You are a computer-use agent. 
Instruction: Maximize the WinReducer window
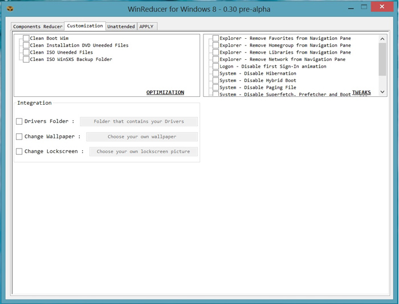[364, 7]
